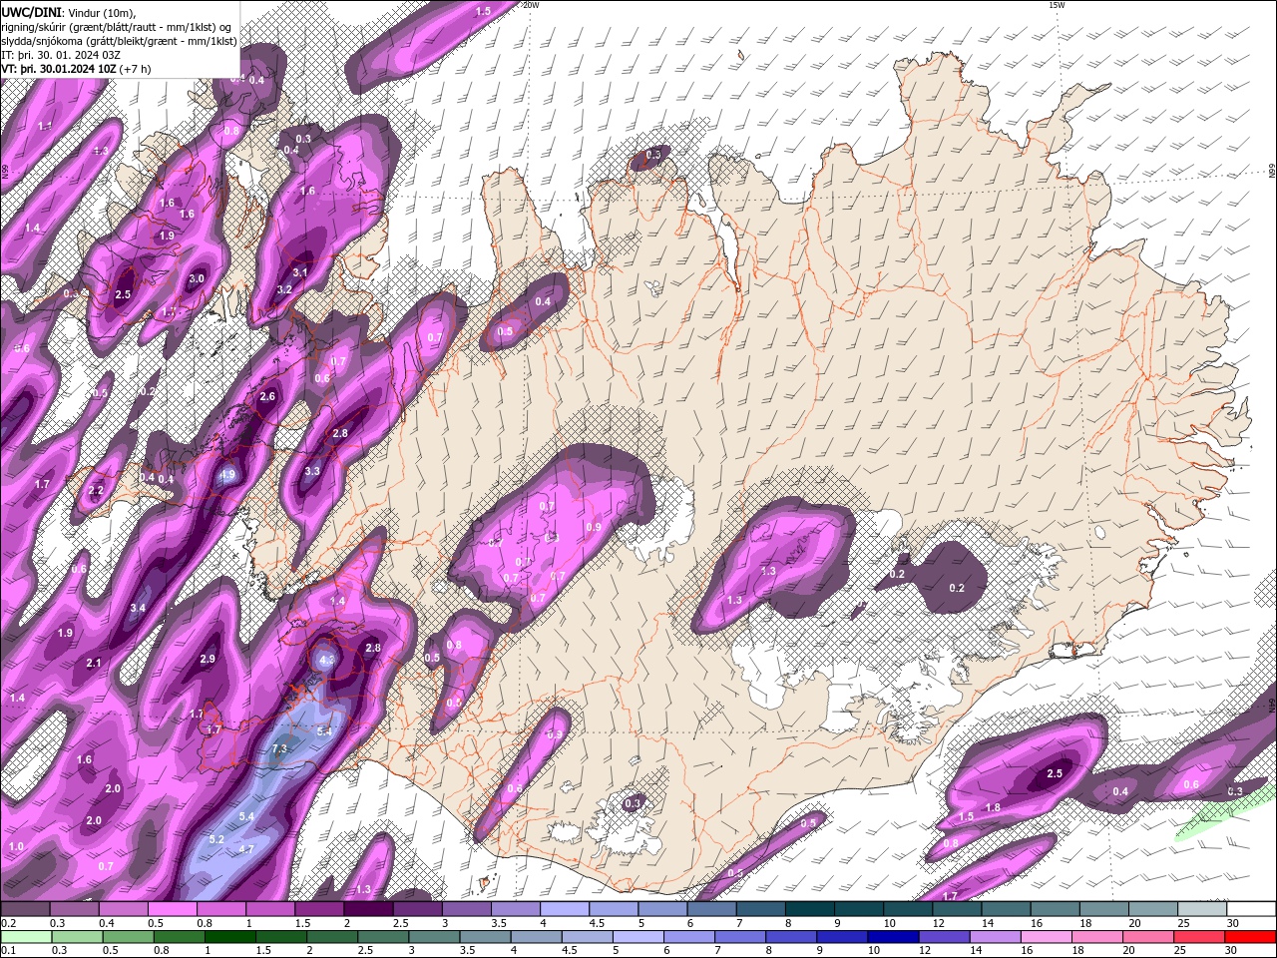Click the 2.1 value label on the map
The image size is (1277, 958).
[94, 664]
